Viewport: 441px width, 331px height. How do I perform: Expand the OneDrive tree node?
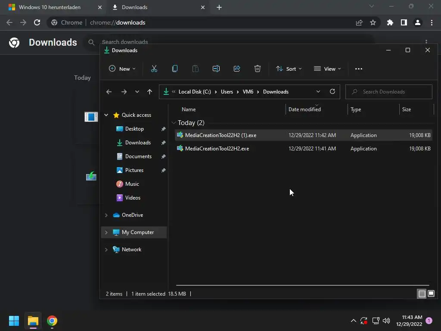106,215
